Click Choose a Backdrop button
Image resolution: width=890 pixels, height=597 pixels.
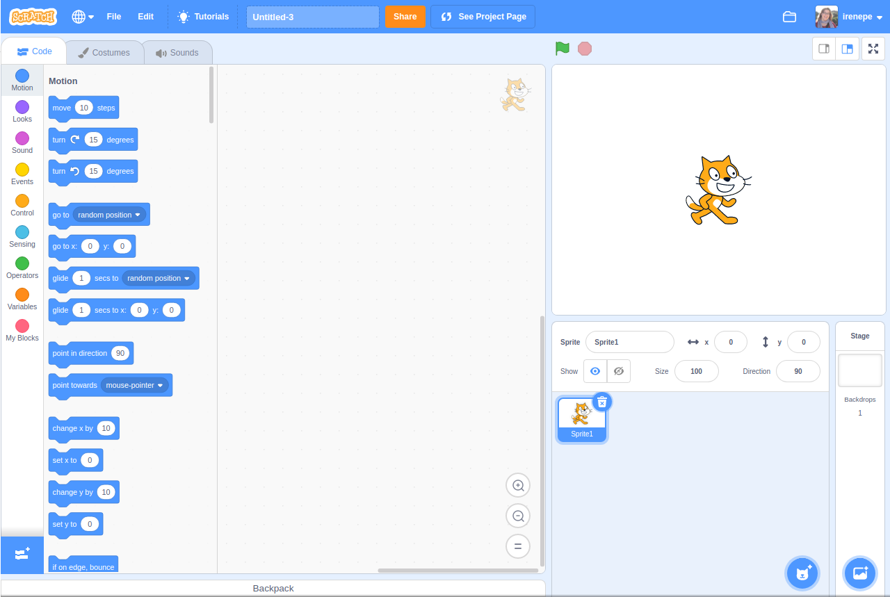tap(860, 573)
